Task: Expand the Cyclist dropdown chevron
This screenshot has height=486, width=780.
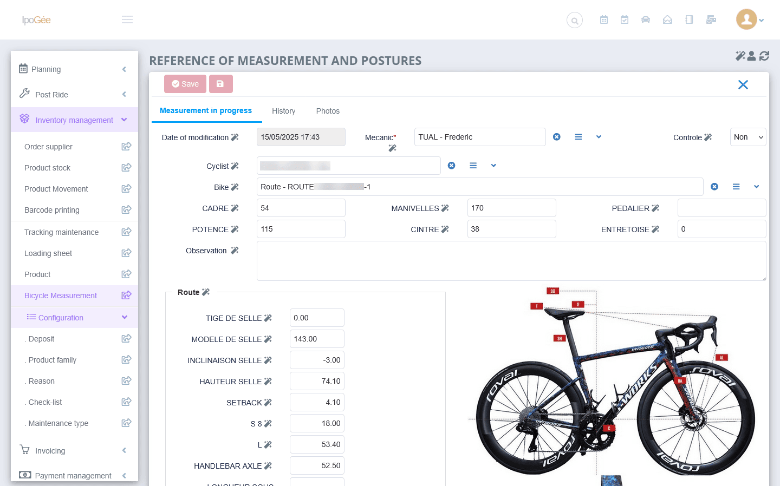Action: click(493, 166)
